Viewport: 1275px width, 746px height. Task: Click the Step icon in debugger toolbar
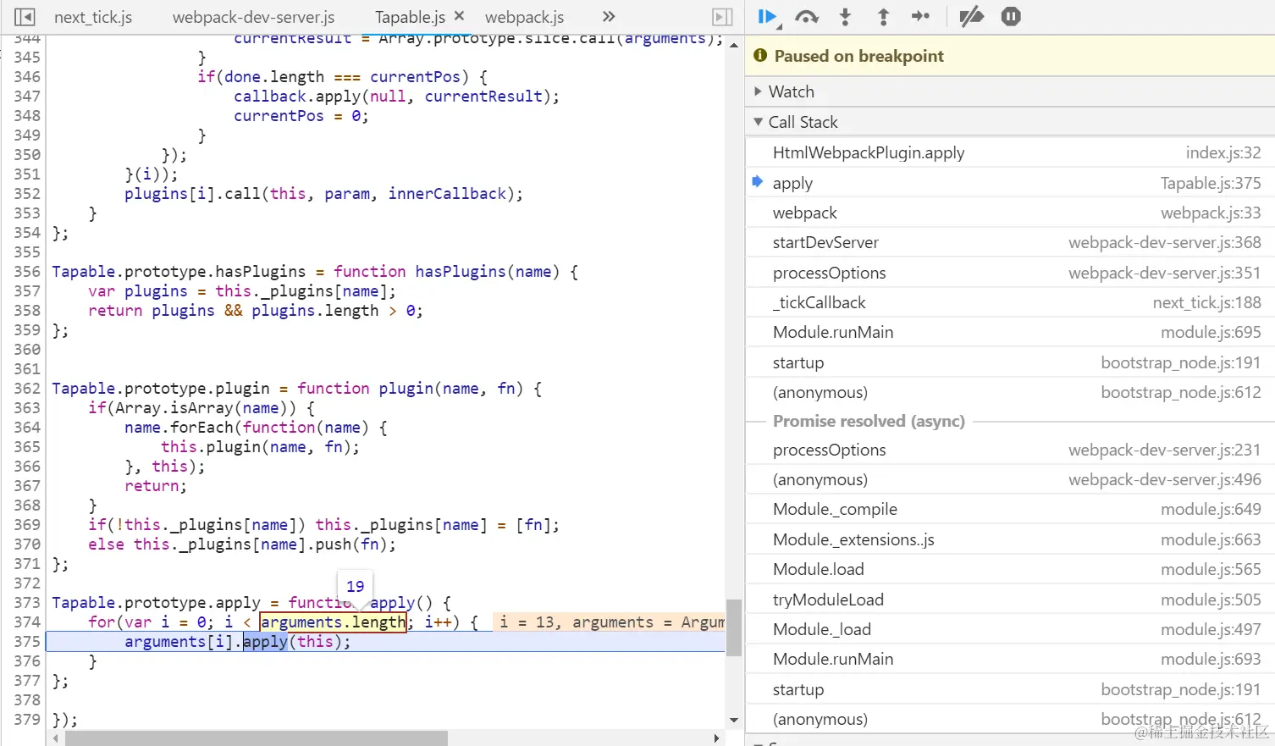click(920, 16)
